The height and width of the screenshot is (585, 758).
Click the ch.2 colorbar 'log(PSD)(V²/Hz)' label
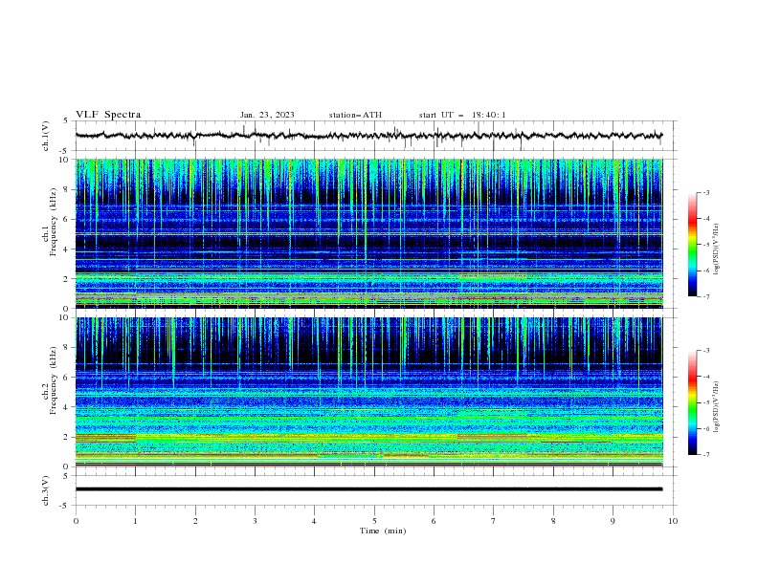click(717, 407)
